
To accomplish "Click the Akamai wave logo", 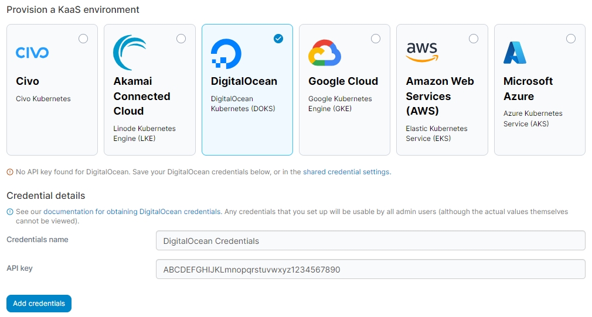I will click(130, 53).
